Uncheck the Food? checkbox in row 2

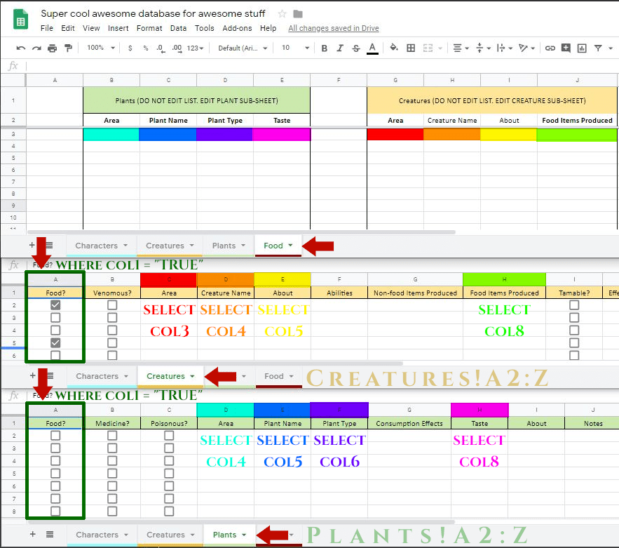pos(55,305)
